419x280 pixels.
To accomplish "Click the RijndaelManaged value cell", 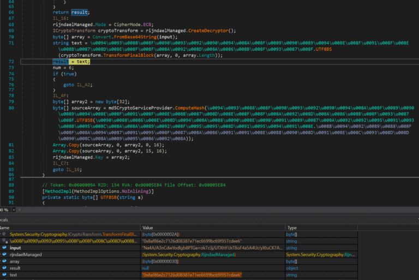I will (189, 254).
